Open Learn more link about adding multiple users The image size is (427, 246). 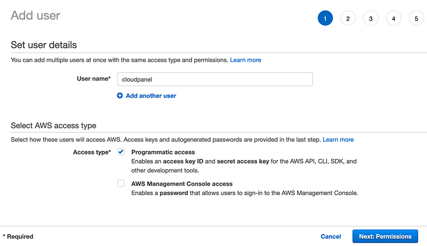[246, 60]
